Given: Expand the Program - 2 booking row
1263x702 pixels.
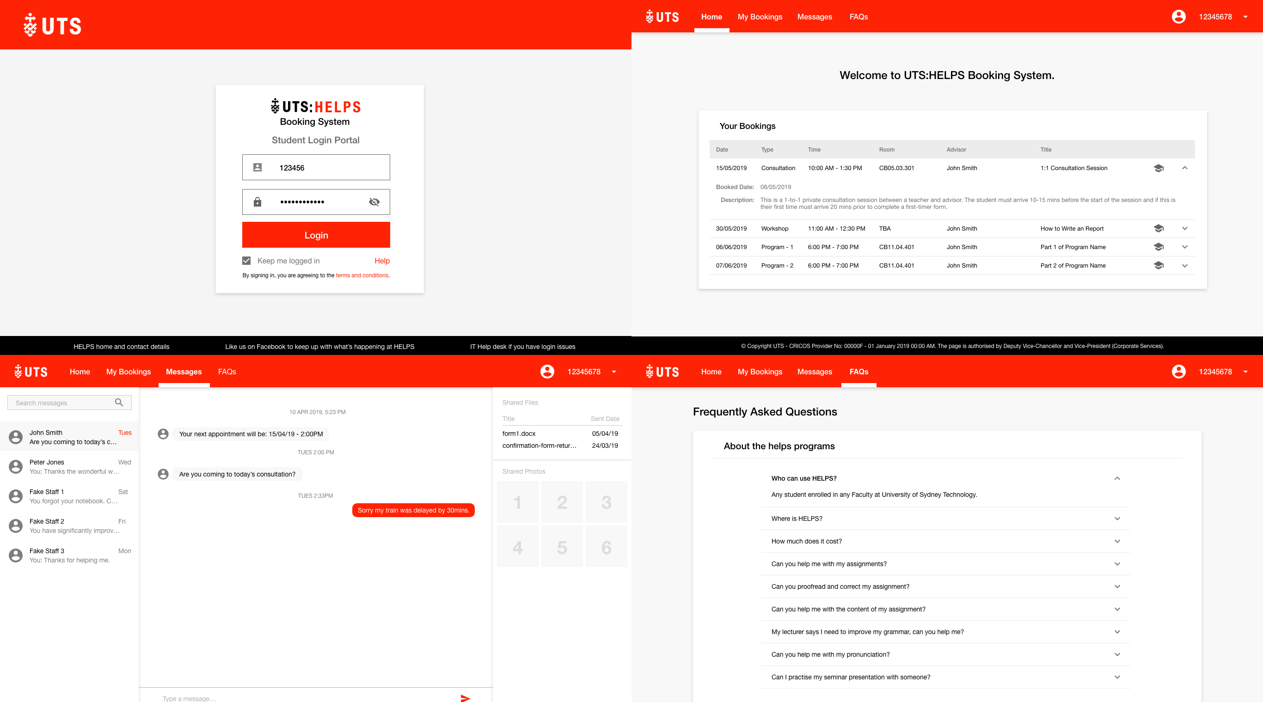Looking at the screenshot, I should [x=1184, y=266].
